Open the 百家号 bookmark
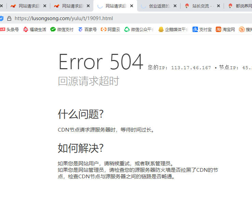The image size is (252, 211). 88,29
